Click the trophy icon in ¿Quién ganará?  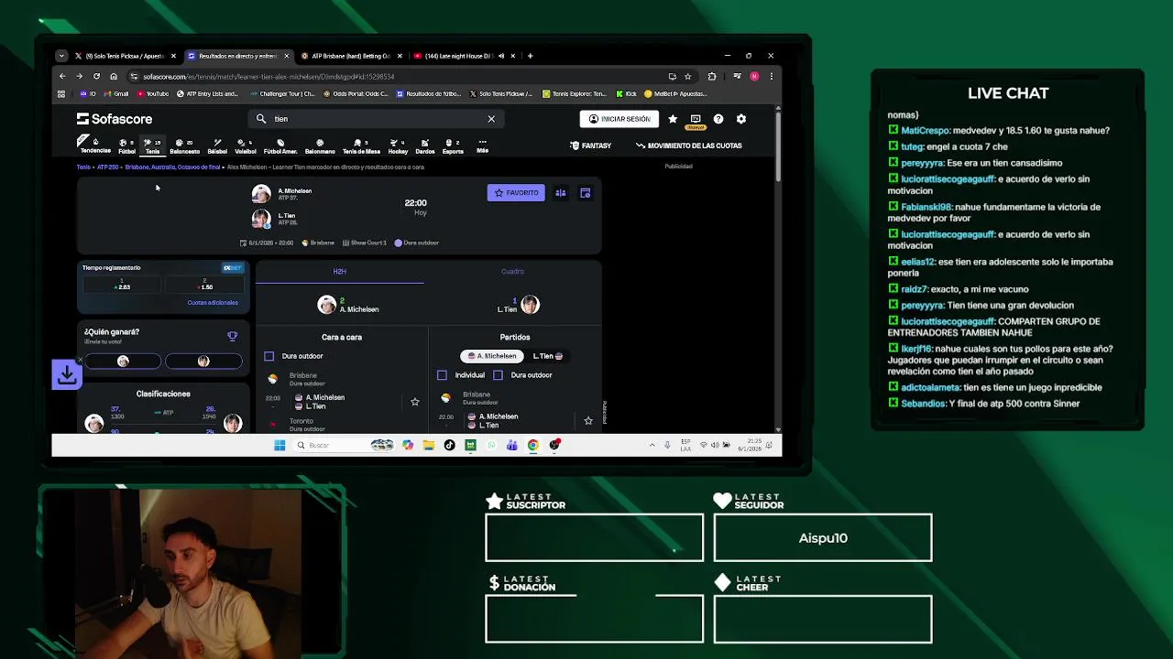pos(232,336)
